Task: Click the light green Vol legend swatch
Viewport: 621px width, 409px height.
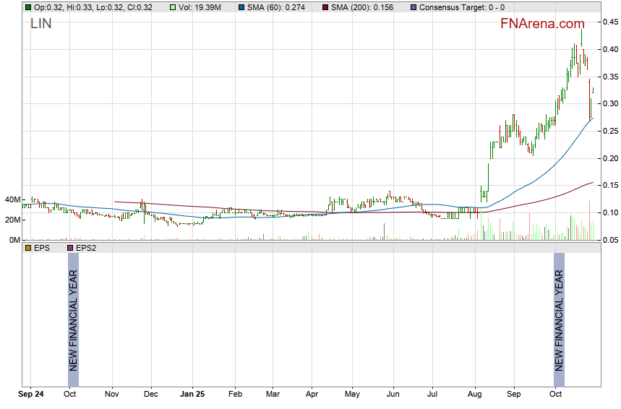Action: [x=171, y=7]
